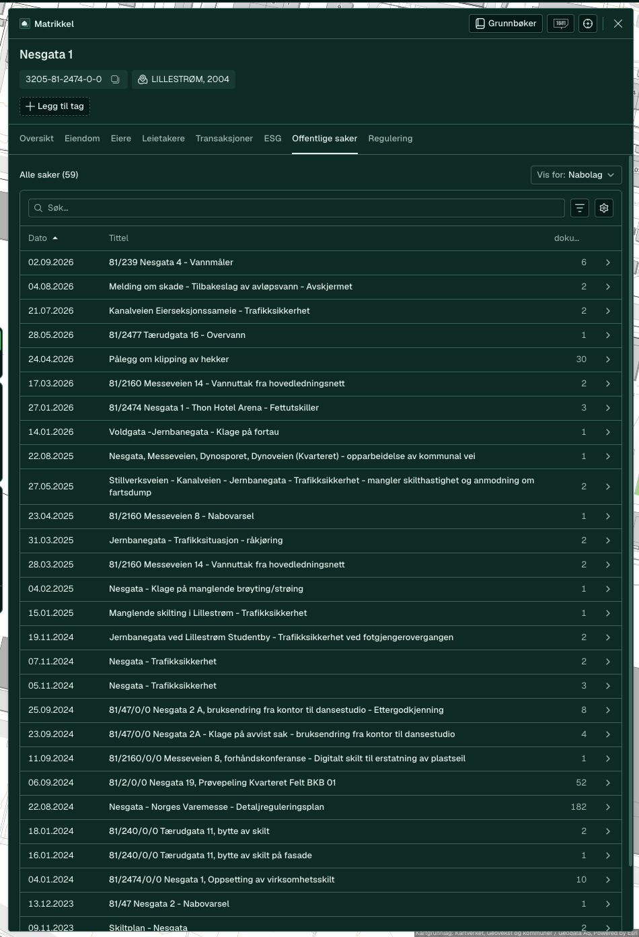Open chevron for Thon Hotel Arena - Fettutskiller
Image resolution: width=639 pixels, height=937 pixels.
click(607, 408)
